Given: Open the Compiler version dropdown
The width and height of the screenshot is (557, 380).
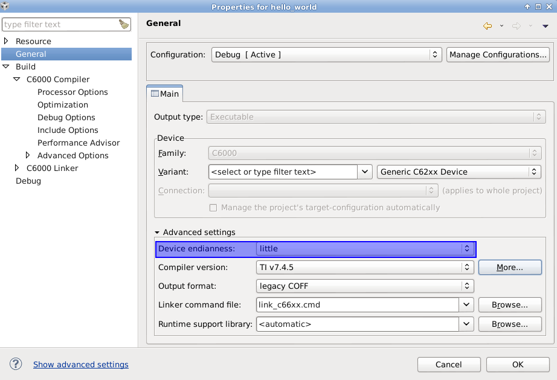Looking at the screenshot, I should pyautogui.click(x=365, y=267).
